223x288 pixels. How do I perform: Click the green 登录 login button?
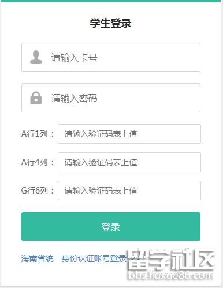pos(111,227)
